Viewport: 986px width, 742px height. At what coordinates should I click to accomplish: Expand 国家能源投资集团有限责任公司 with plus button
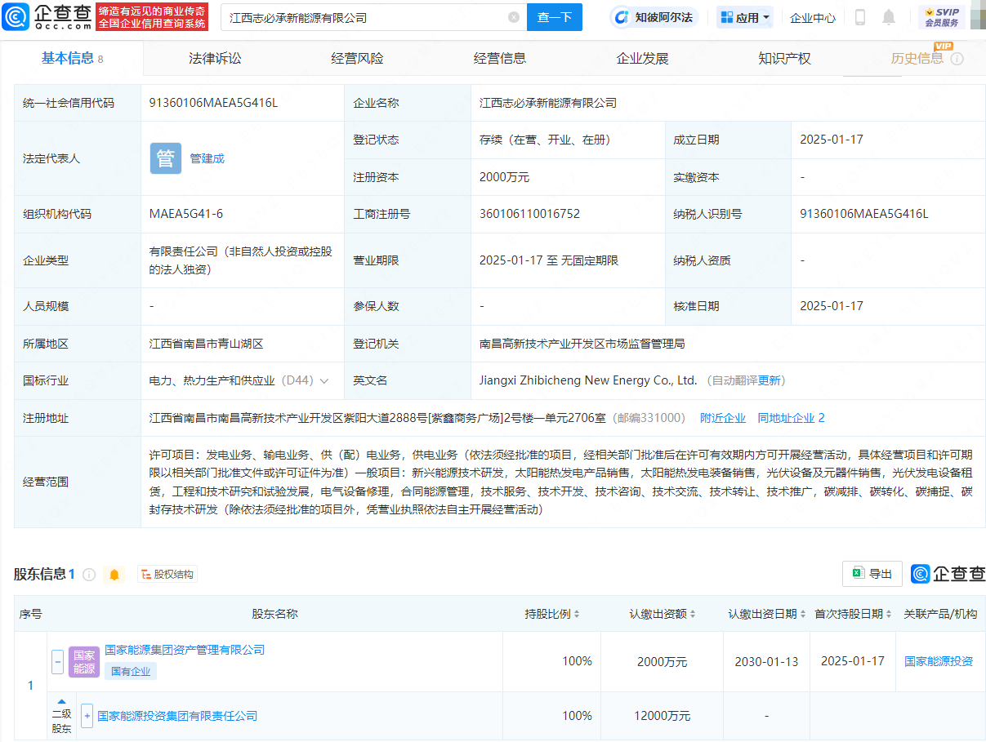[x=87, y=716]
